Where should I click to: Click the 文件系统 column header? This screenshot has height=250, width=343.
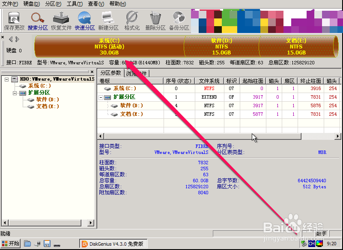click(209, 81)
